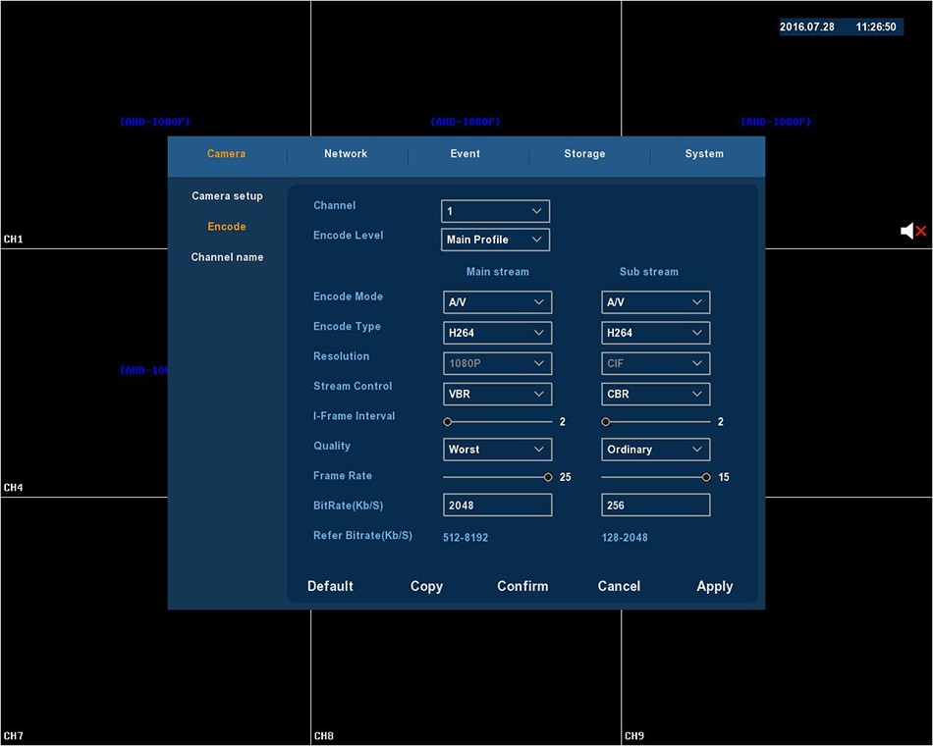Select Channel name in the sidebar
Image resolution: width=933 pixels, height=746 pixels.
click(227, 257)
